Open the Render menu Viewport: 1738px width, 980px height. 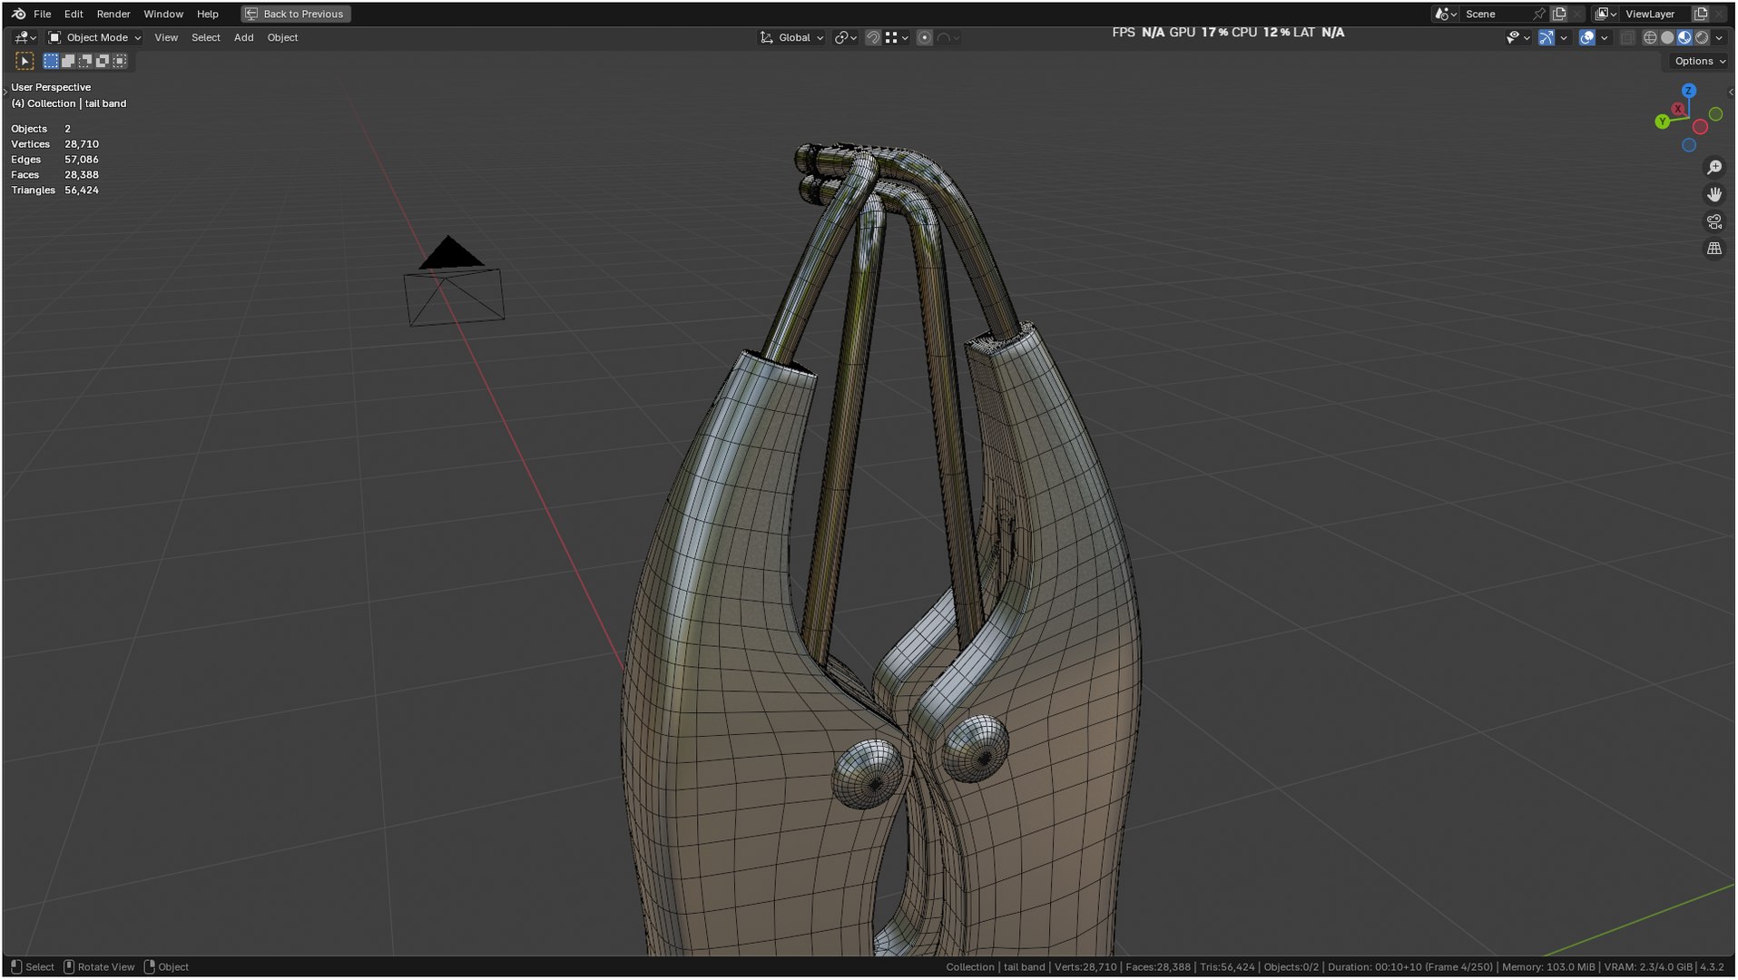[x=113, y=14]
